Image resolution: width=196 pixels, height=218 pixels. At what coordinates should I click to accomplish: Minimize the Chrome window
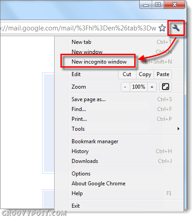click(146, 5)
